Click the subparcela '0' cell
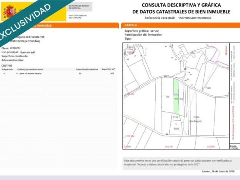The height and width of the screenshot is (180, 240). coord(4,74)
